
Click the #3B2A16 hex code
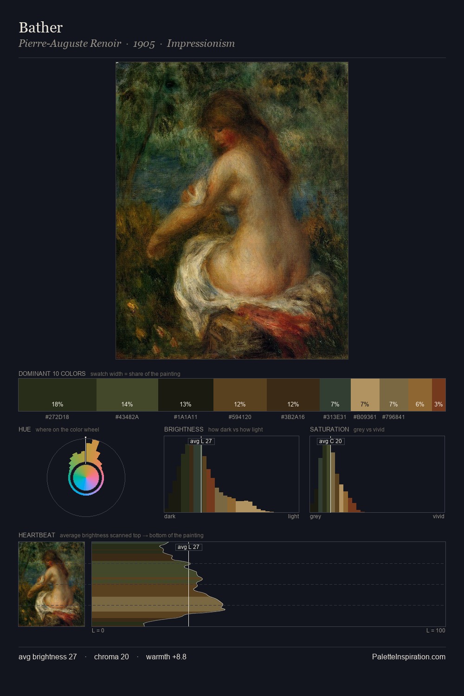click(x=293, y=417)
